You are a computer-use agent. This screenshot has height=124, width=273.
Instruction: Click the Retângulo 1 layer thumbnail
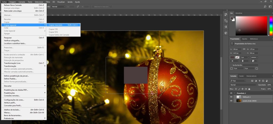(239, 97)
